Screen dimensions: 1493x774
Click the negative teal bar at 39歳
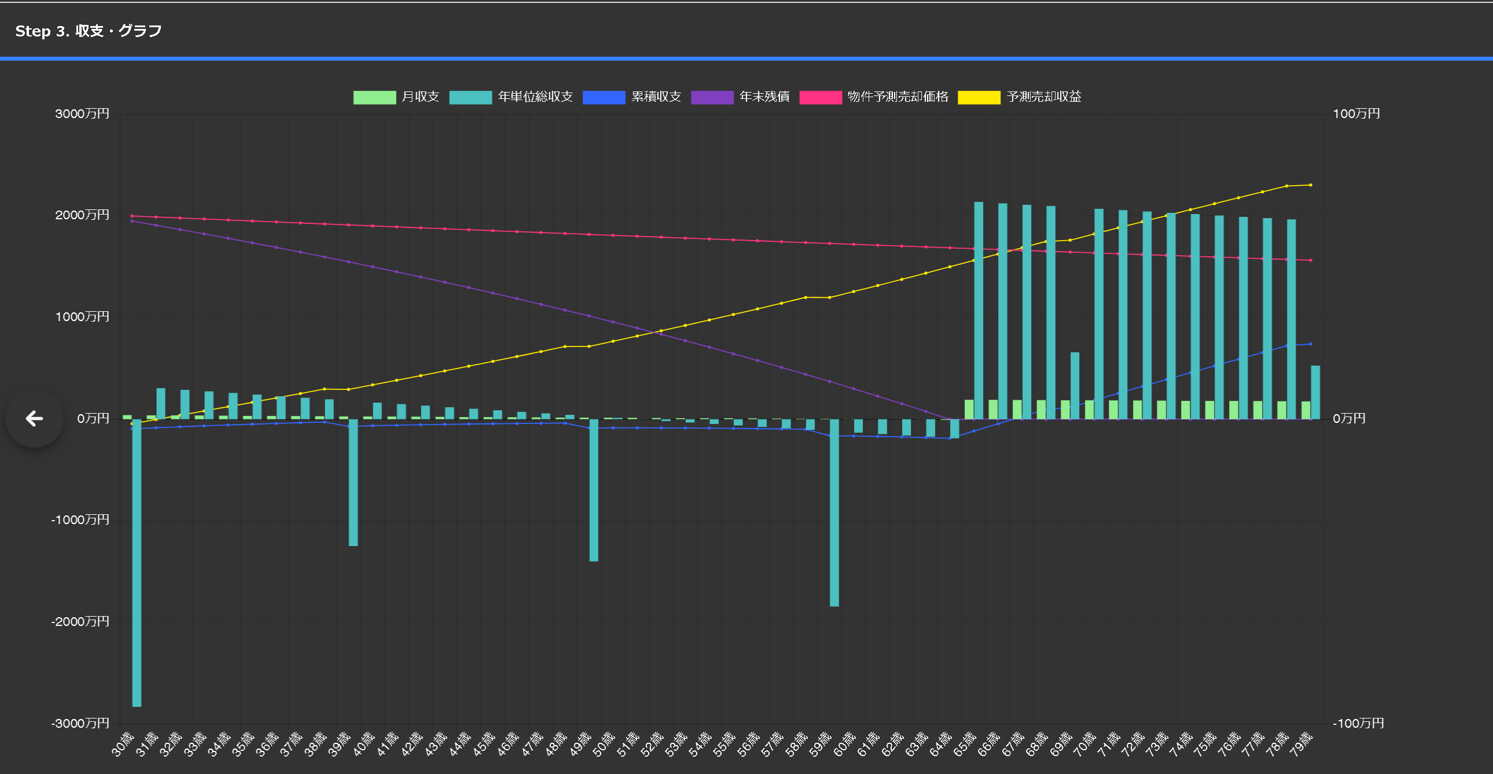[353, 482]
